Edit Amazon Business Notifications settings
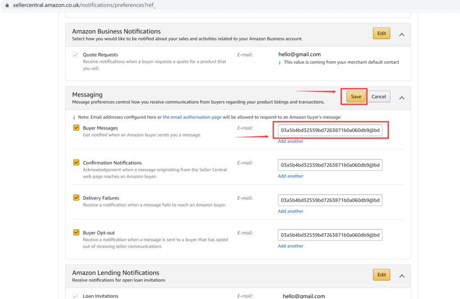This screenshot has height=299, width=460. click(x=381, y=33)
